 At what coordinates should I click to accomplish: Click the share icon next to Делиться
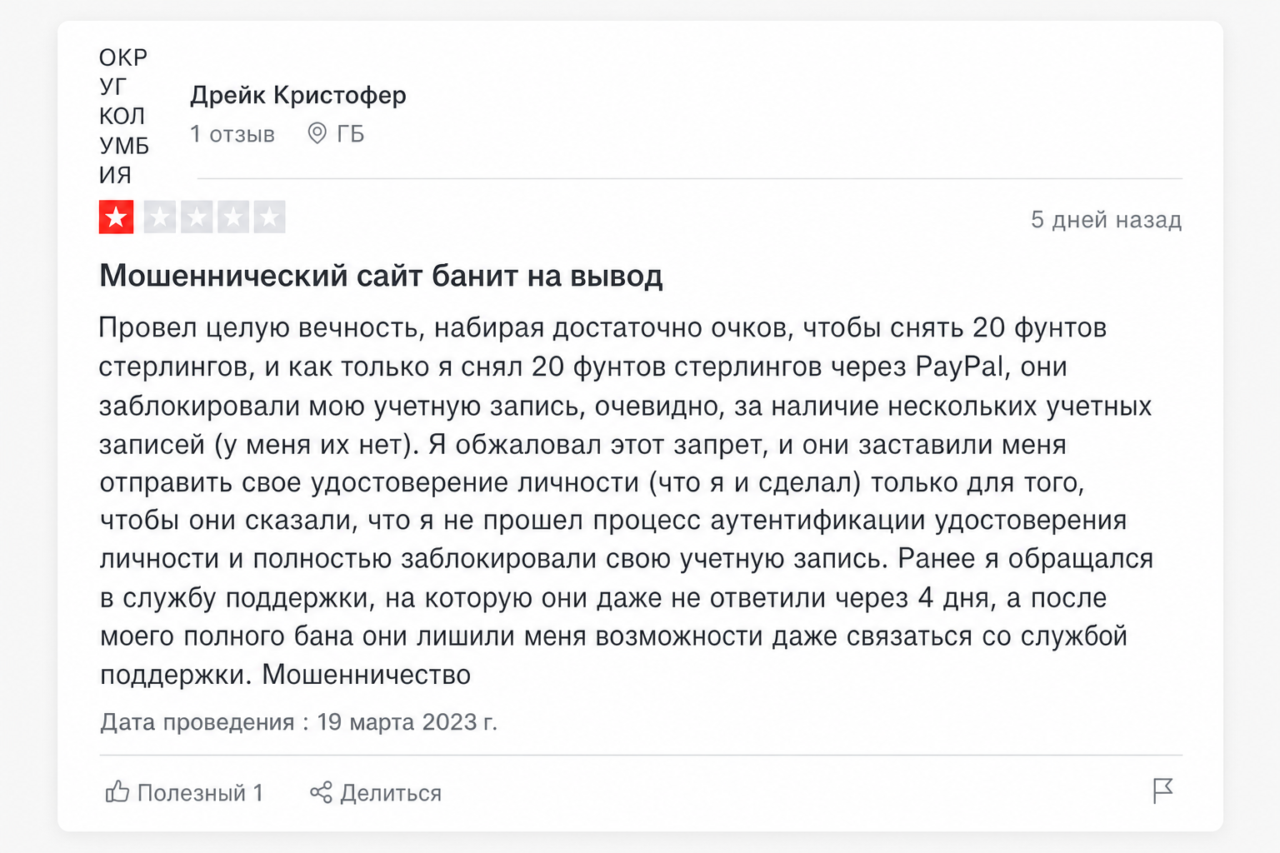tap(321, 792)
